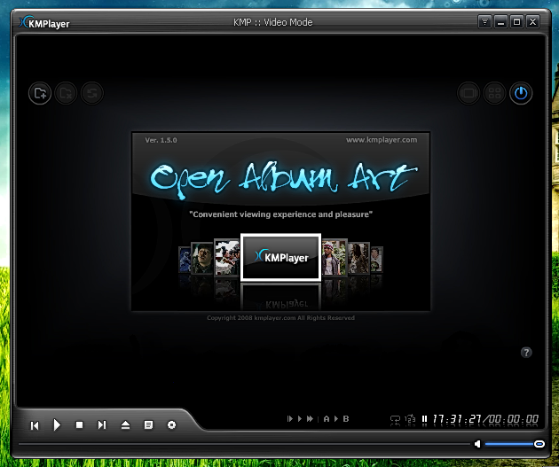Maximize the KMPlayer window

coord(516,22)
